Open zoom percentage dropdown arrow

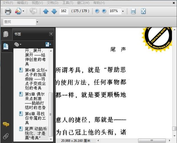[123, 11]
